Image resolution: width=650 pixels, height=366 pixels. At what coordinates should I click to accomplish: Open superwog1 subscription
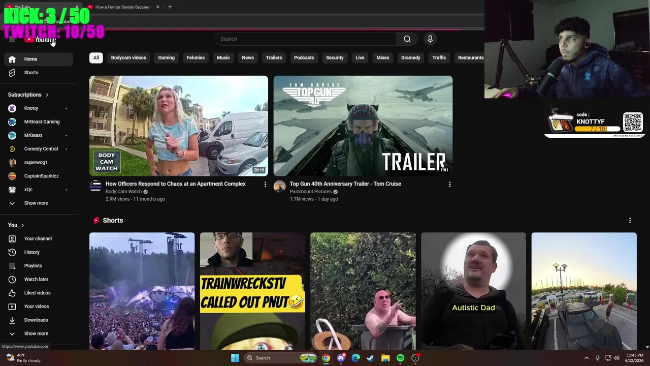[39, 163]
